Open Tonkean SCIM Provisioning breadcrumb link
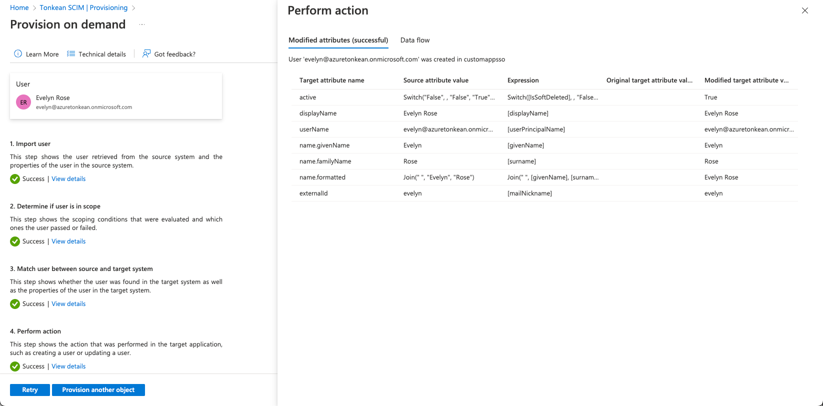 click(83, 7)
